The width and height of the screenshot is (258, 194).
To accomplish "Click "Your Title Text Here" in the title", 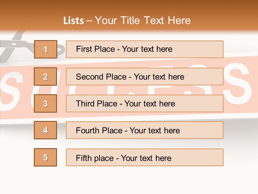I will pyautogui.click(x=143, y=21).
